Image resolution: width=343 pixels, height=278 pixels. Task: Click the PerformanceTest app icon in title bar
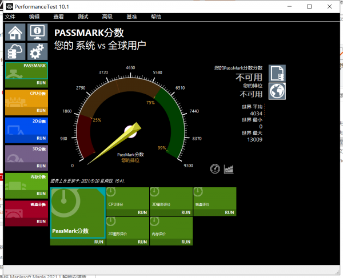(9, 6)
